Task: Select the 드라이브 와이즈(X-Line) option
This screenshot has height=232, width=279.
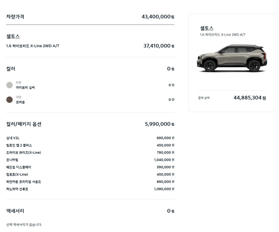Action: [90, 153]
